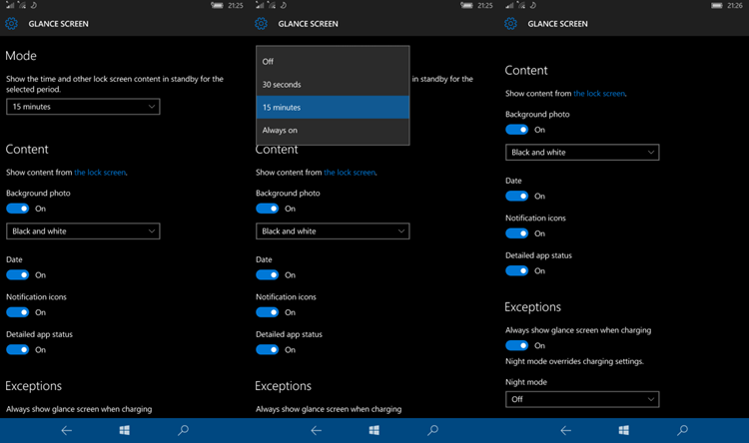Click the settings gear icon on left phone
The image size is (749, 443).
11,23
